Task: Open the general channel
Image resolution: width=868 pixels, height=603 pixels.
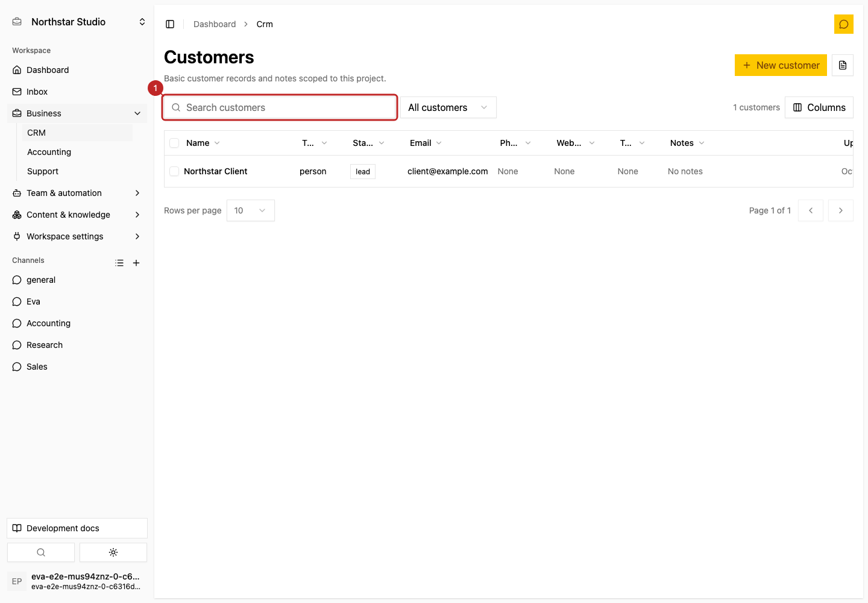Action: point(77,280)
